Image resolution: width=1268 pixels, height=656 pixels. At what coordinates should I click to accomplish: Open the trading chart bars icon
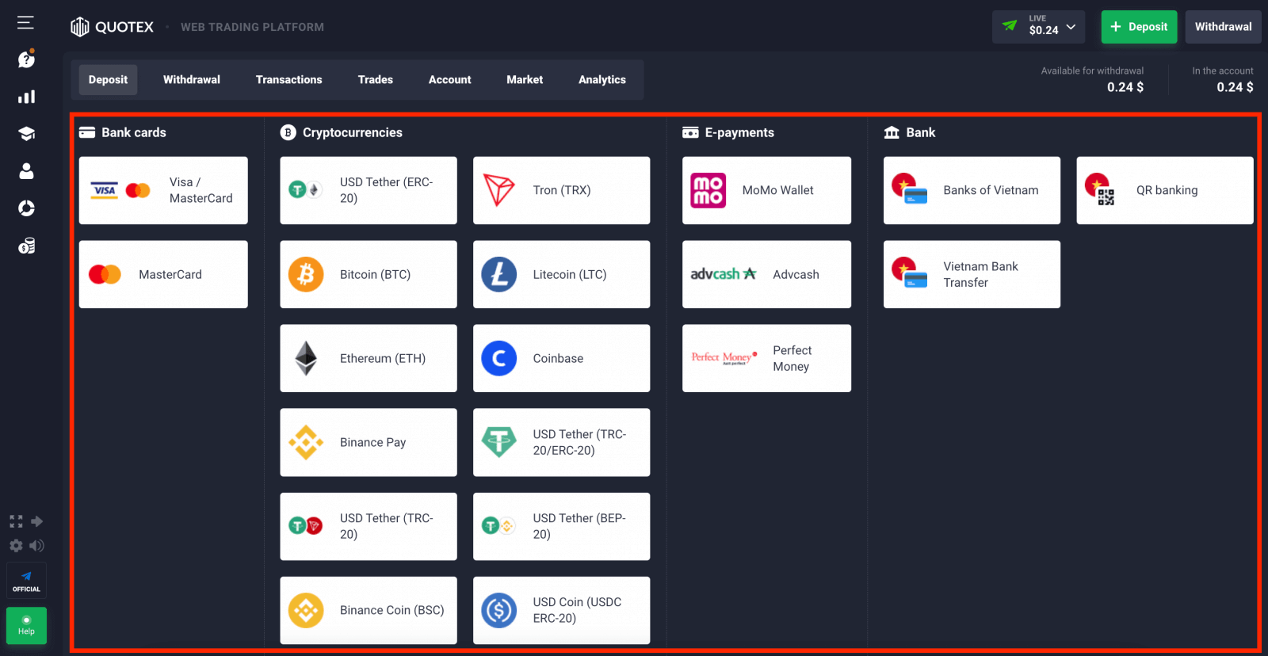coord(26,97)
